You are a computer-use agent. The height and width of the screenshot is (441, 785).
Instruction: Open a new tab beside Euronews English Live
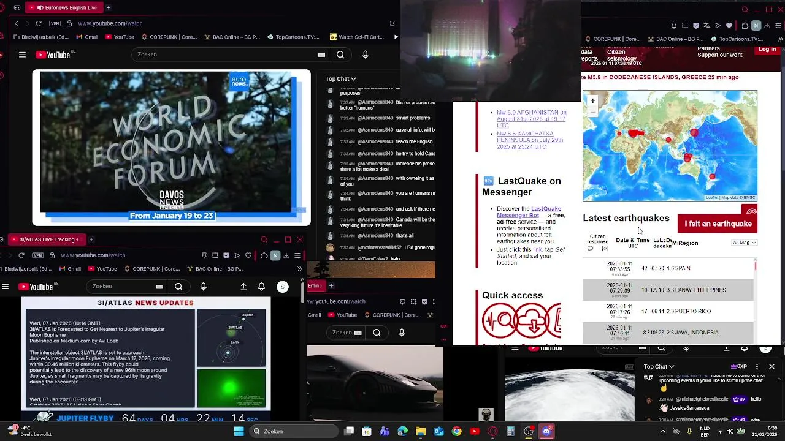pos(109,7)
